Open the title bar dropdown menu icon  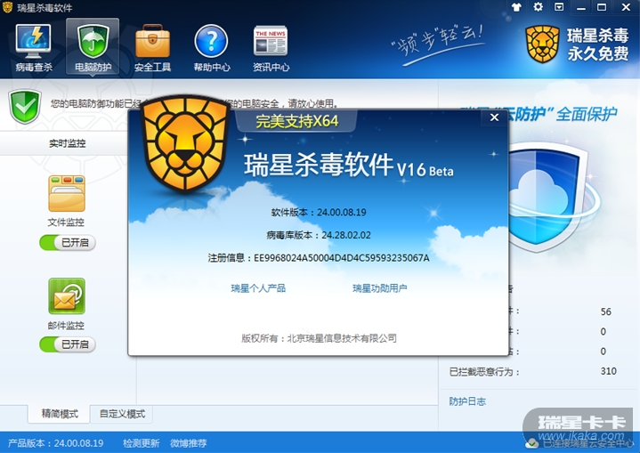tap(559, 7)
